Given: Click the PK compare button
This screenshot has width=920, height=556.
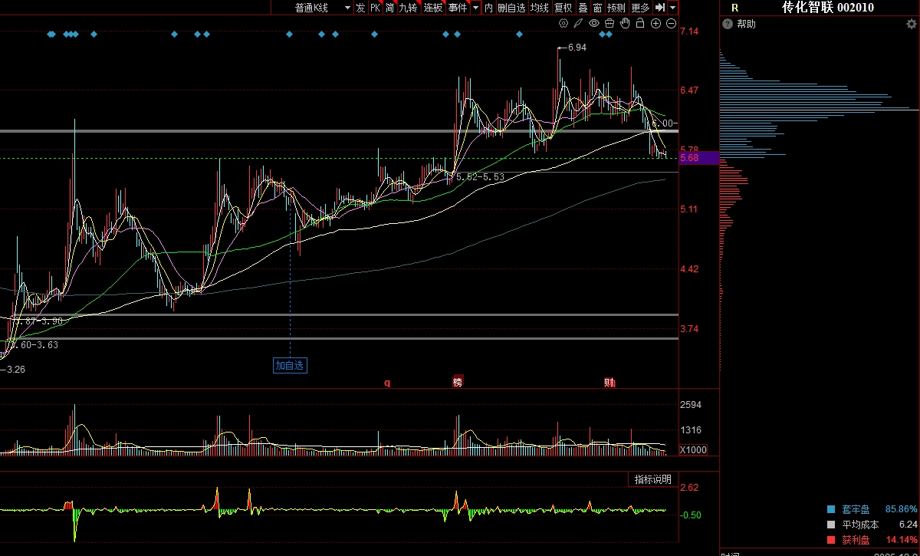Looking at the screenshot, I should 375,8.
